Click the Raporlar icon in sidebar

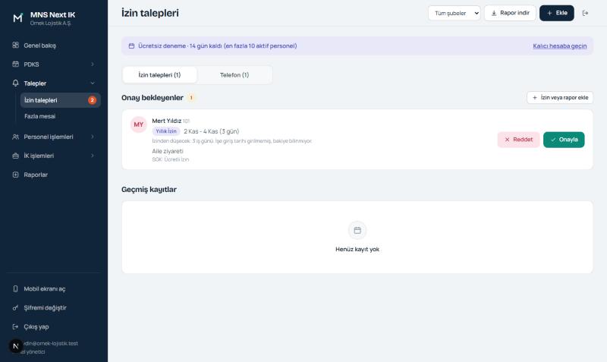(15, 175)
